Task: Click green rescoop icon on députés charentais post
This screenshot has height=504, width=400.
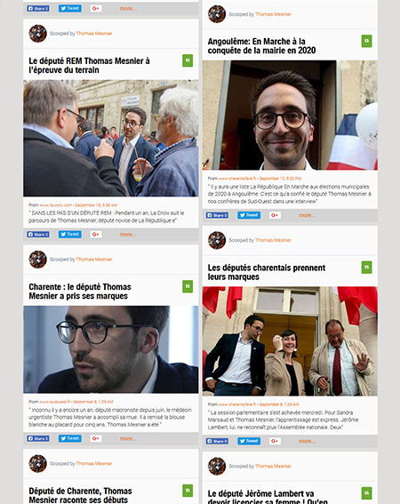Action: 366,267
